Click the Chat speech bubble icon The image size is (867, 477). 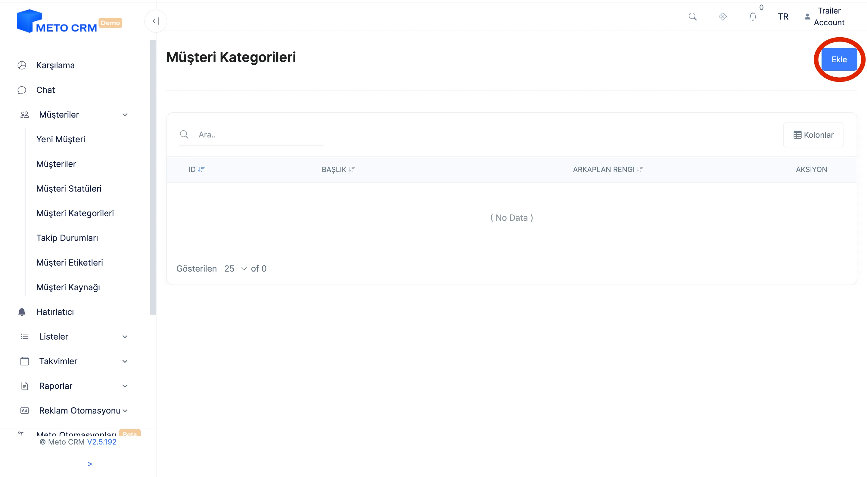click(22, 90)
